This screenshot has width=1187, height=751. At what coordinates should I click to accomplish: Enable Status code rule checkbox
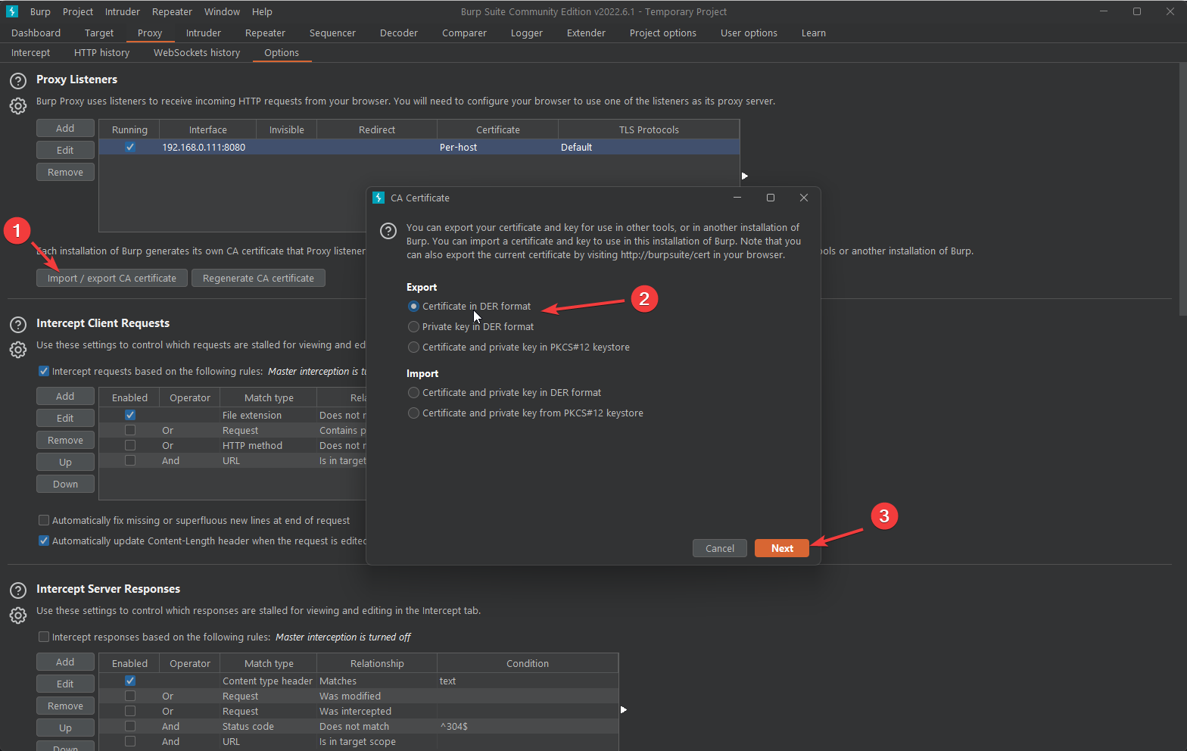coord(130,726)
